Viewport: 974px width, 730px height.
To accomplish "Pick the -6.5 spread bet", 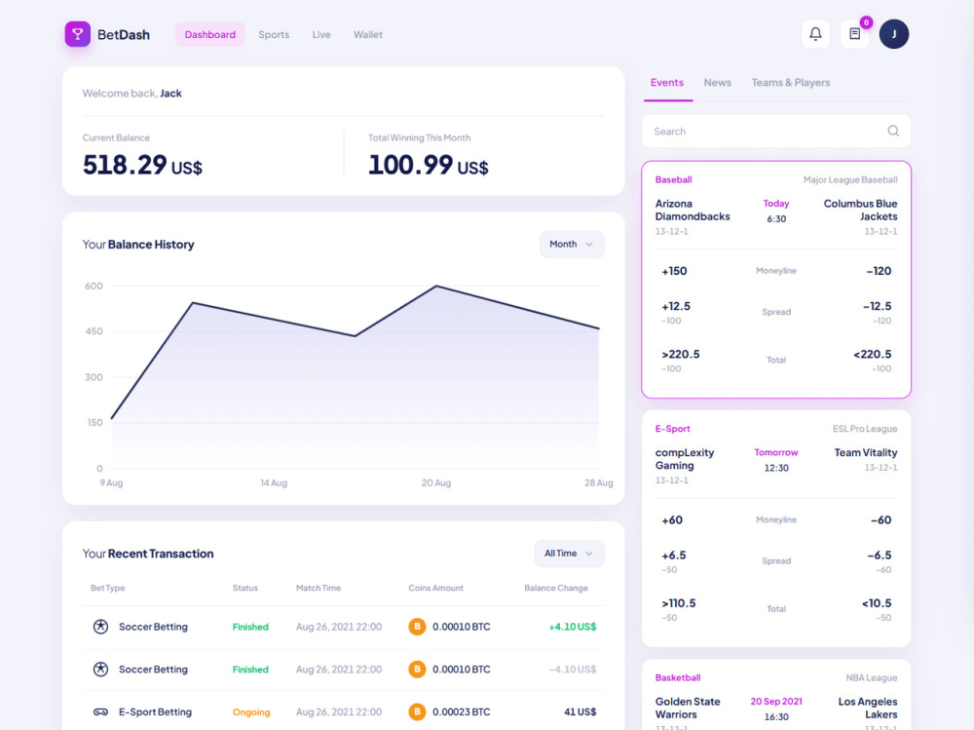I will (x=880, y=561).
